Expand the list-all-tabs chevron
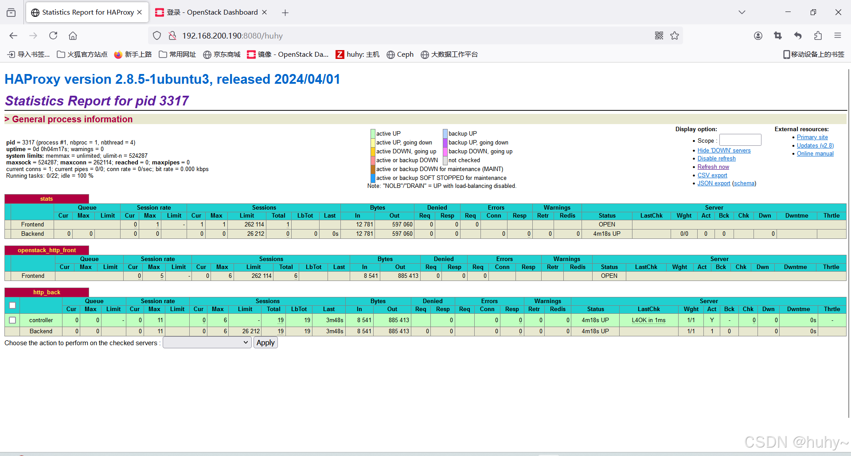The image size is (851, 456). (x=742, y=12)
